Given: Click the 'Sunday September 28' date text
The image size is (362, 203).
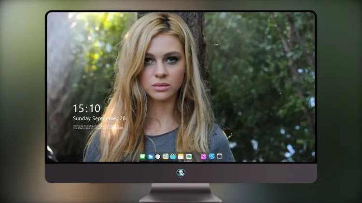Looking at the screenshot, I should [x=99, y=118].
